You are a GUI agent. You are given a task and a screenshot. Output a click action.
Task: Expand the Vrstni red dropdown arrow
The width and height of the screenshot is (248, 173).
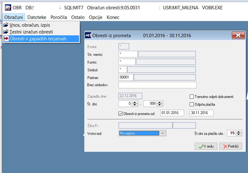click(162, 133)
